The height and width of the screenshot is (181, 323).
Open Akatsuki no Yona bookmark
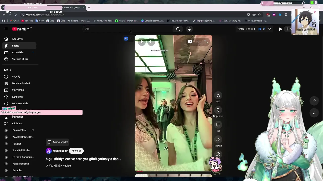(103, 21)
